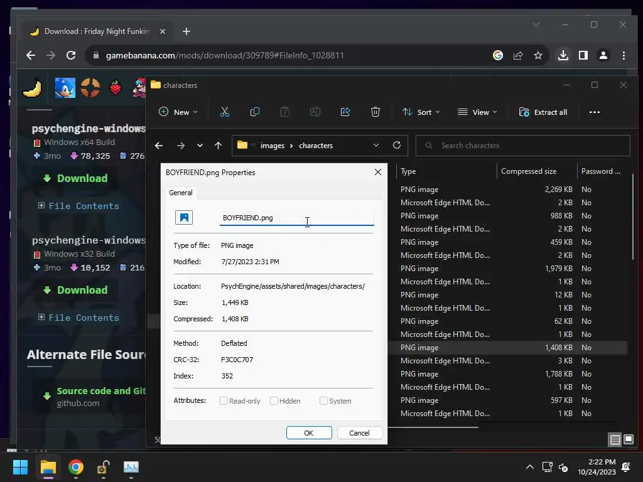Go back in the characters Explorer window

point(159,146)
